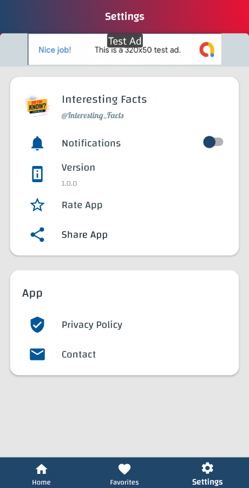Screen dimensions: 249x488
Task: Toggle the Notifications switch
Action: [x=213, y=142]
